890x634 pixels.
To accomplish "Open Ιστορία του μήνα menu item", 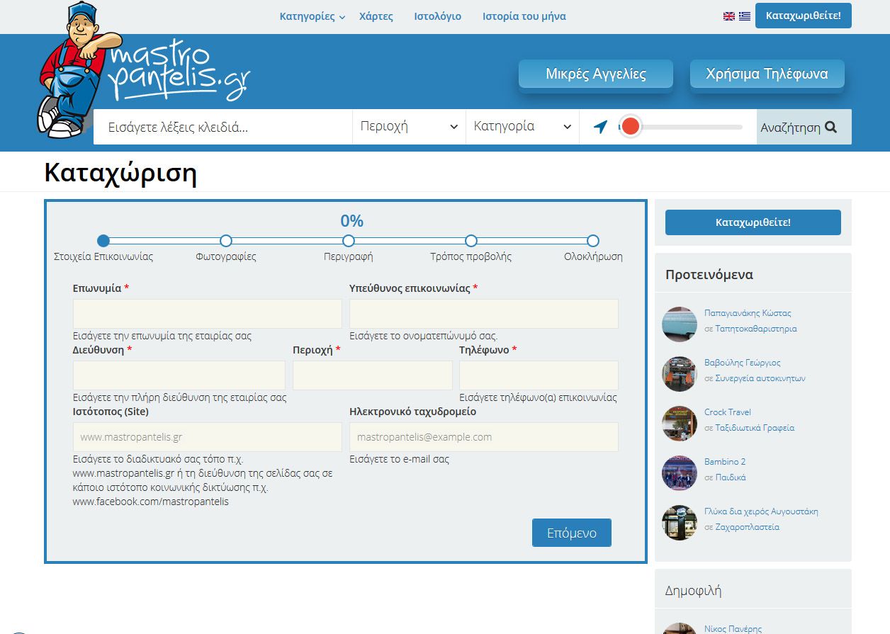I will pos(524,16).
